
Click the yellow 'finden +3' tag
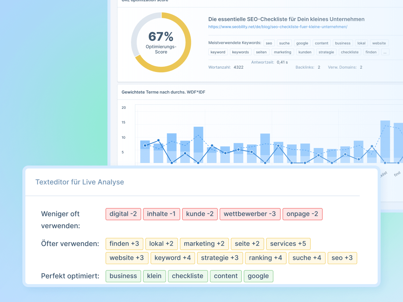(x=124, y=244)
